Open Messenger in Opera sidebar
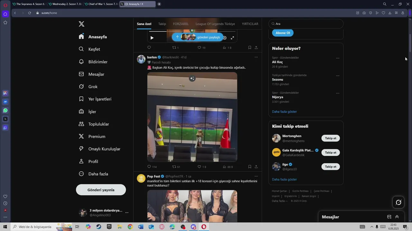Image resolution: width=412 pixels, height=231 pixels. tap(5, 102)
